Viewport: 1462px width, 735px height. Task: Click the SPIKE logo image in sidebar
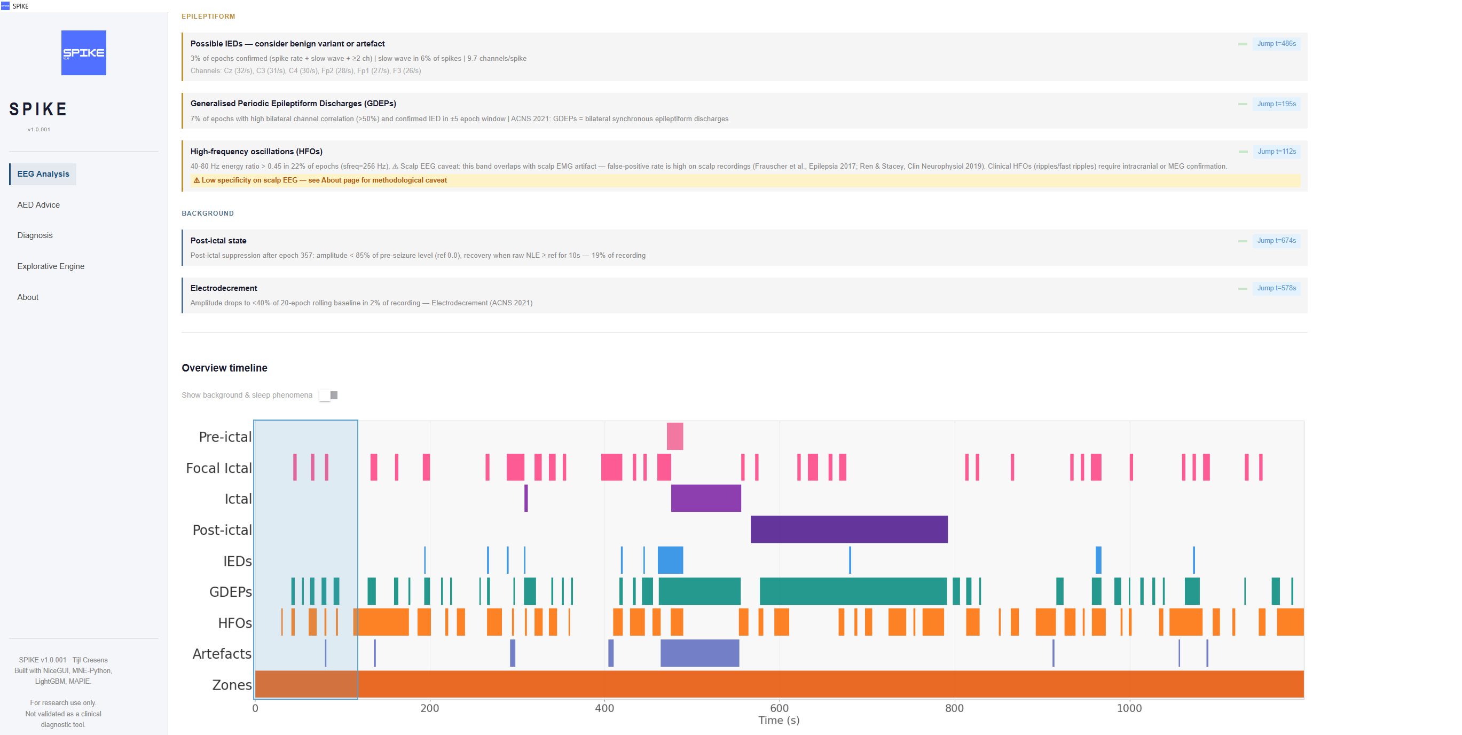83,53
